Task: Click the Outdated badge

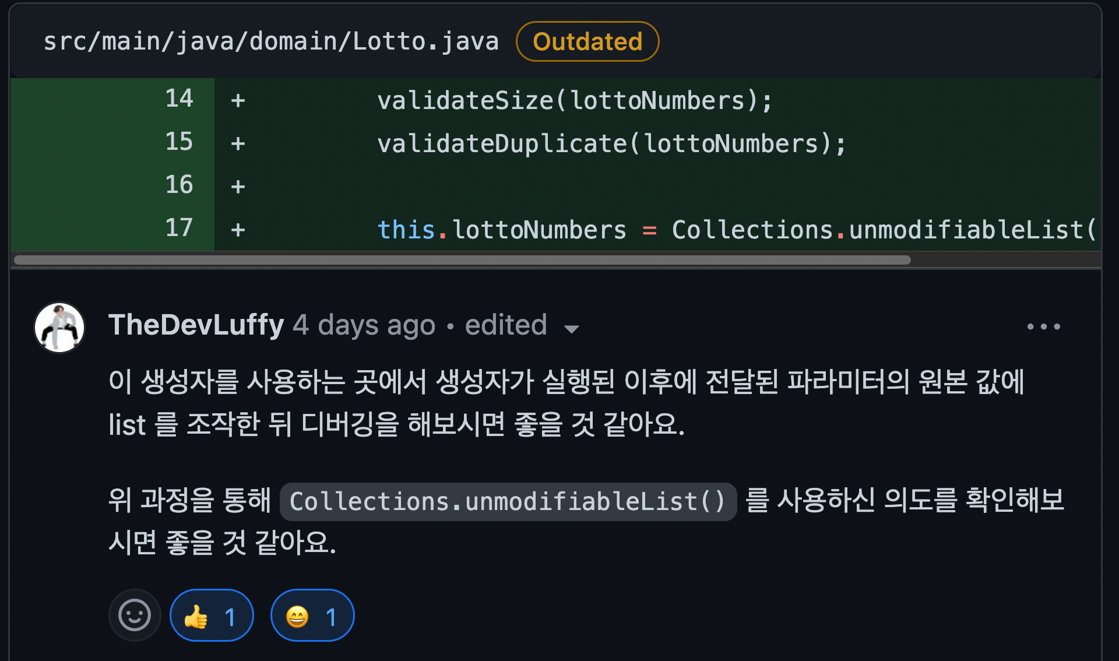Action: pyautogui.click(x=587, y=41)
